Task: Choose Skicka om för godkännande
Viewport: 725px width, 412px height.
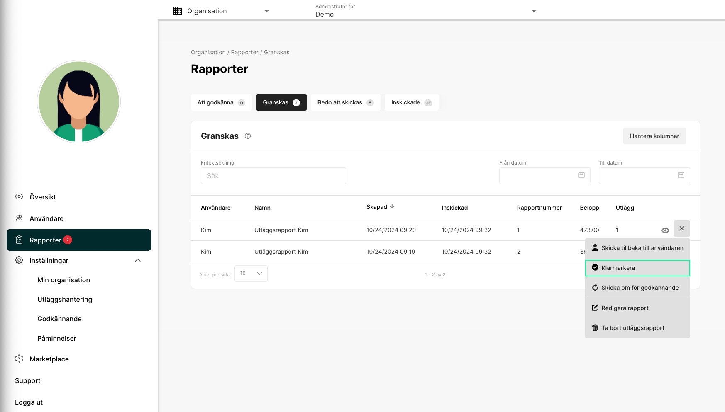Action: 637,288
